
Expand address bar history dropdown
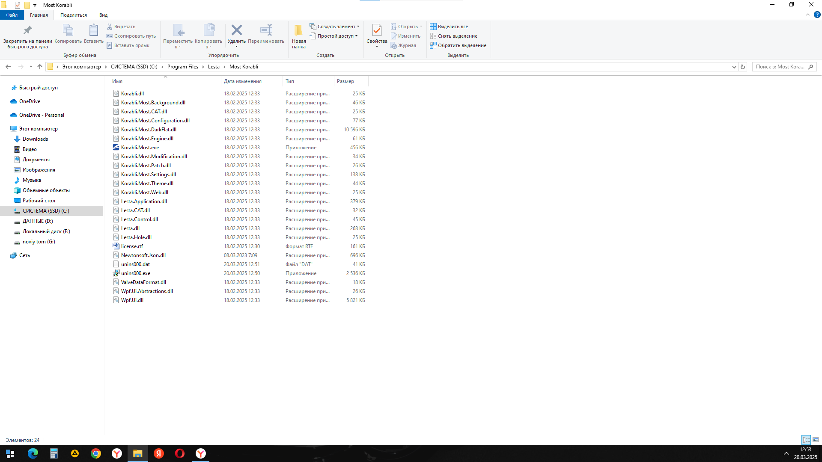(734, 67)
